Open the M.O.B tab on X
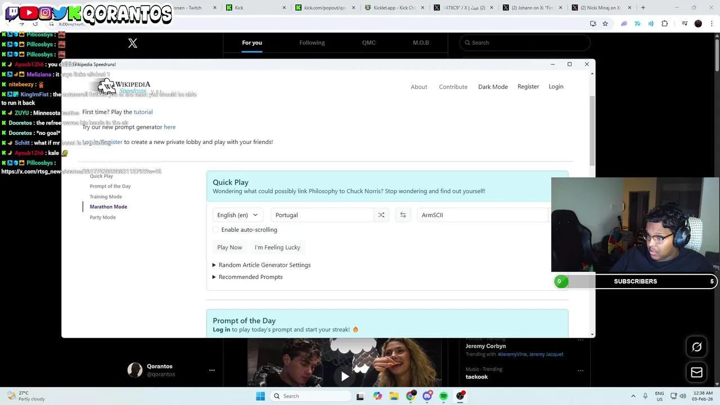The width and height of the screenshot is (720, 405). tap(421, 43)
